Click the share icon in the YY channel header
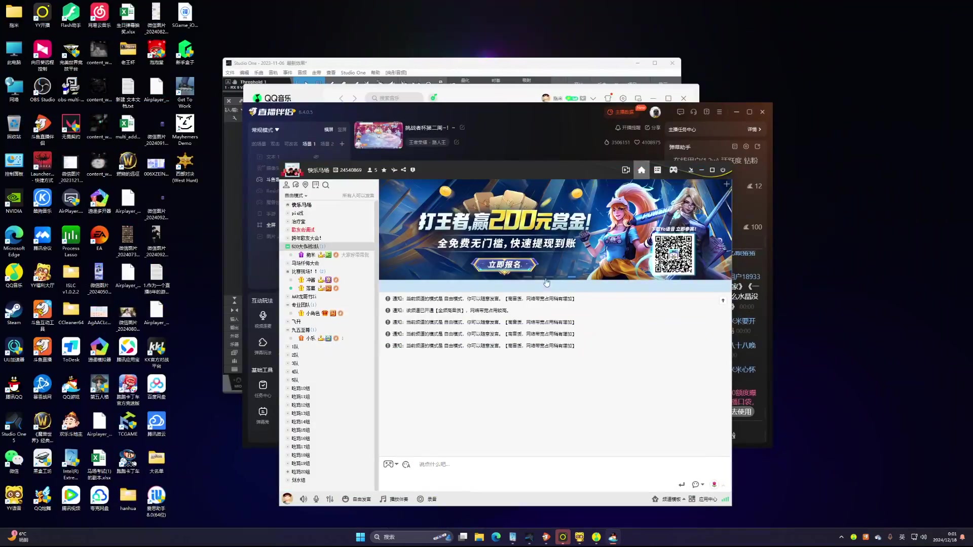This screenshot has height=547, width=973. coord(403,170)
